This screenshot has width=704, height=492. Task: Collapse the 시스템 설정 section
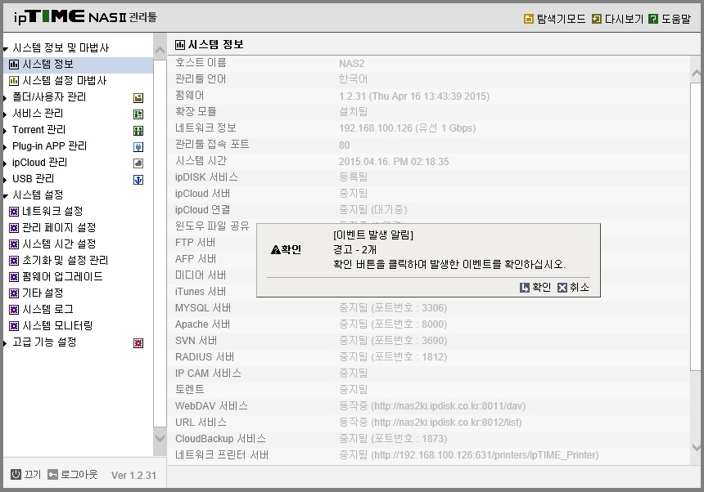[x=6, y=196]
